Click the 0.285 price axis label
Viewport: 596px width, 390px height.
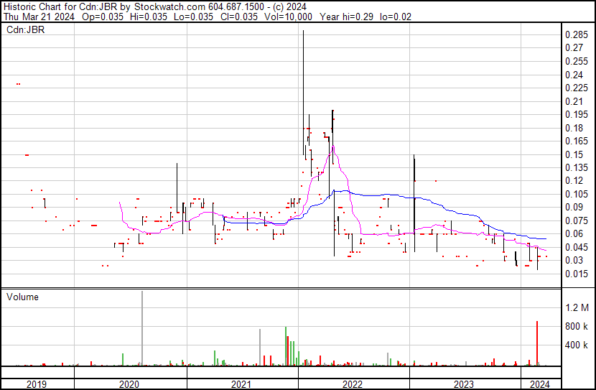577,35
